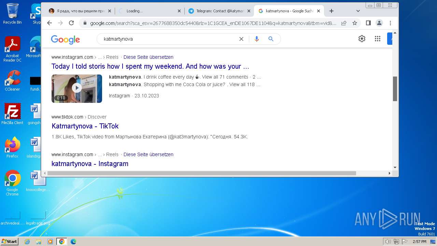Play the 0:10 Instagram video thumbnail
Image resolution: width=437 pixels, height=246 pixels.
[x=77, y=88]
